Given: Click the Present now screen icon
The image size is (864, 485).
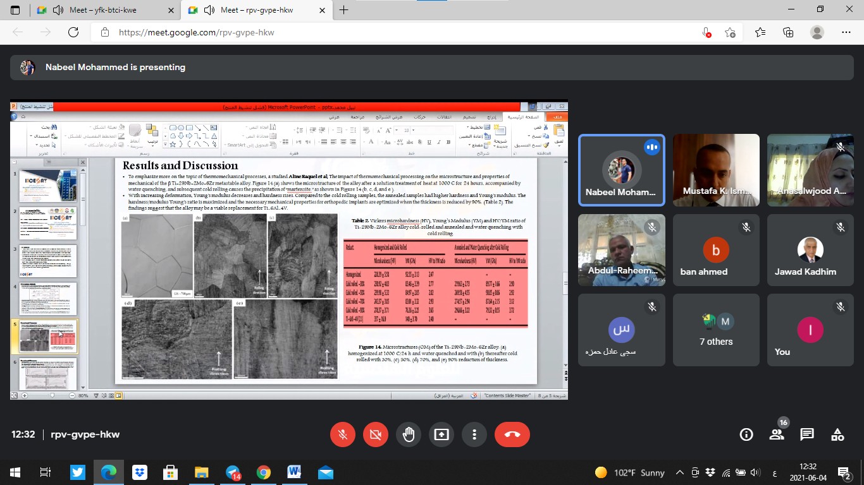Looking at the screenshot, I should click(x=441, y=434).
